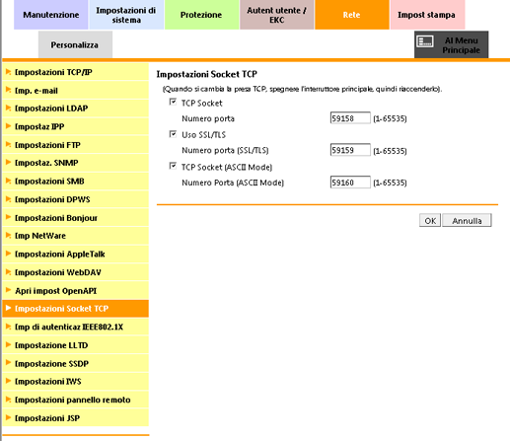Open the Manutenzione tab
Screen dimensions: 510x441
51,15
